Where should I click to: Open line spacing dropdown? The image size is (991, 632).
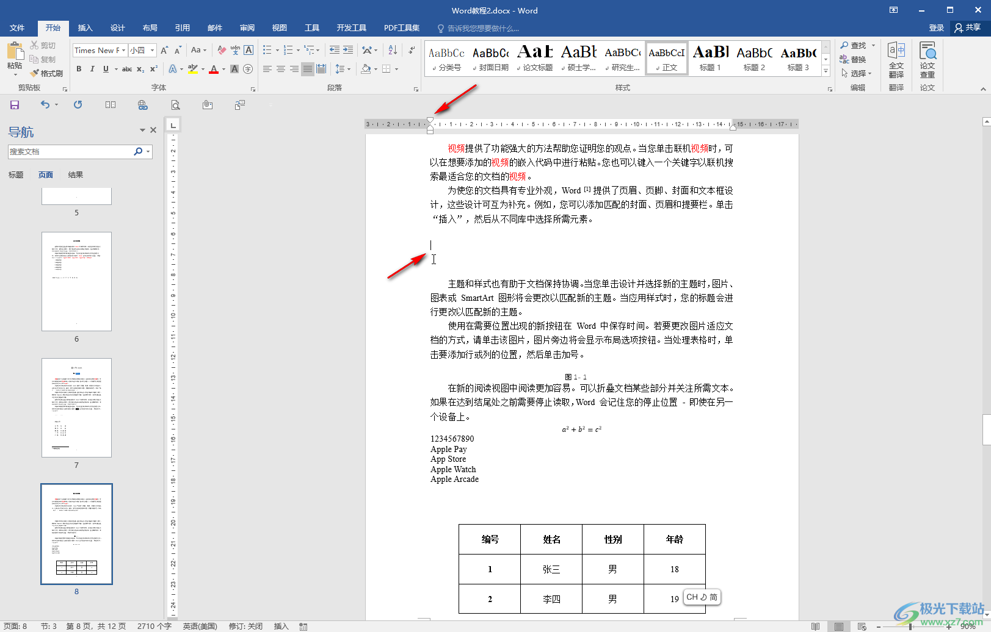point(343,69)
